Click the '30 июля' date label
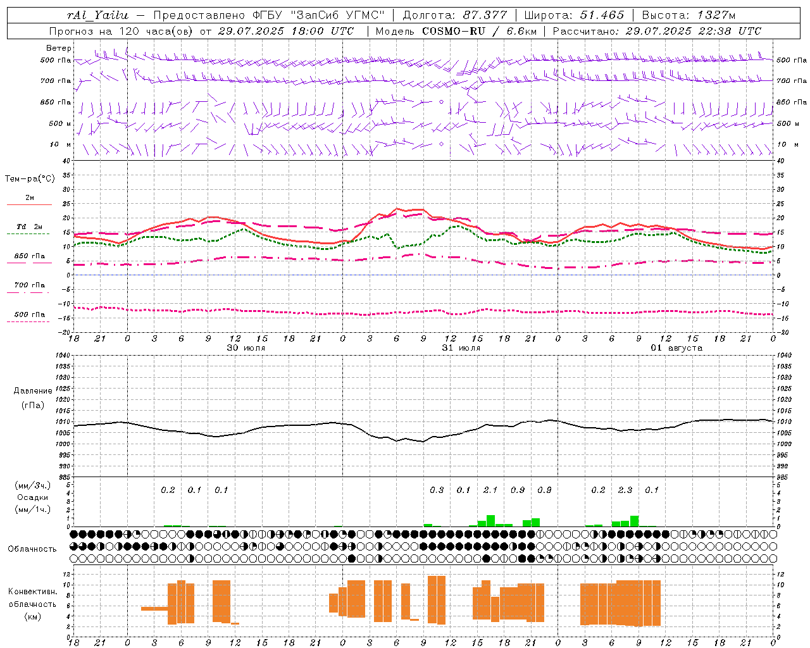Image resolution: width=810 pixels, height=648 pixels. [x=246, y=348]
